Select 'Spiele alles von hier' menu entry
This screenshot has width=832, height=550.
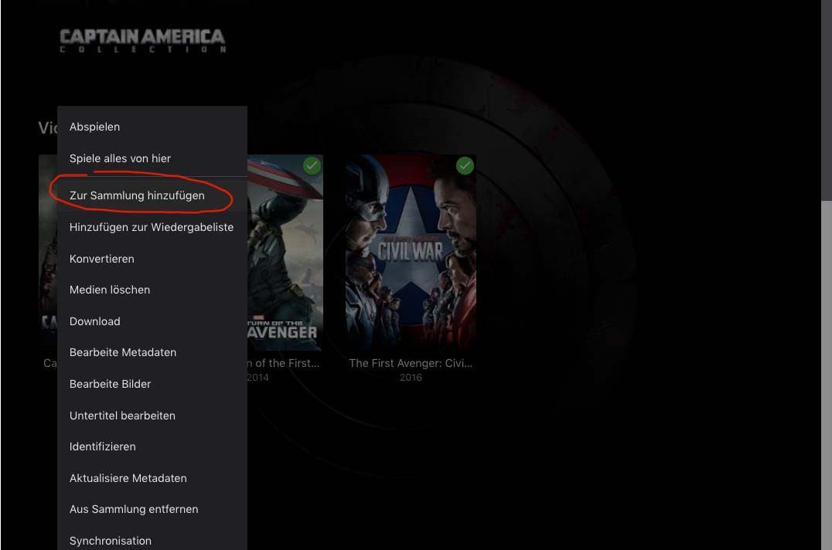pyautogui.click(x=152, y=158)
